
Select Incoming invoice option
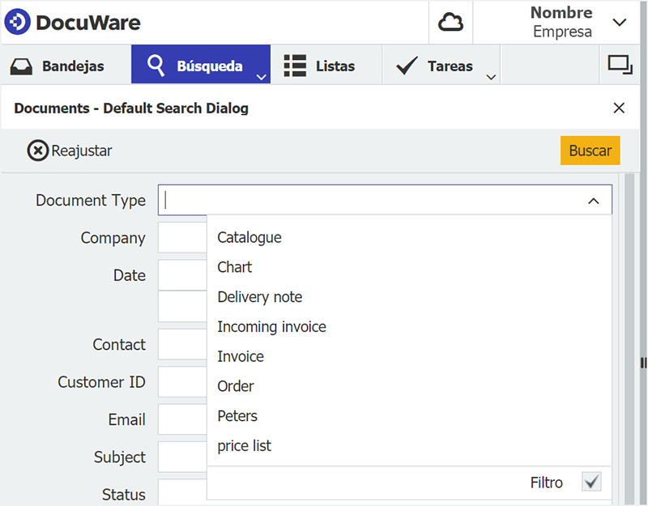pyautogui.click(x=271, y=327)
